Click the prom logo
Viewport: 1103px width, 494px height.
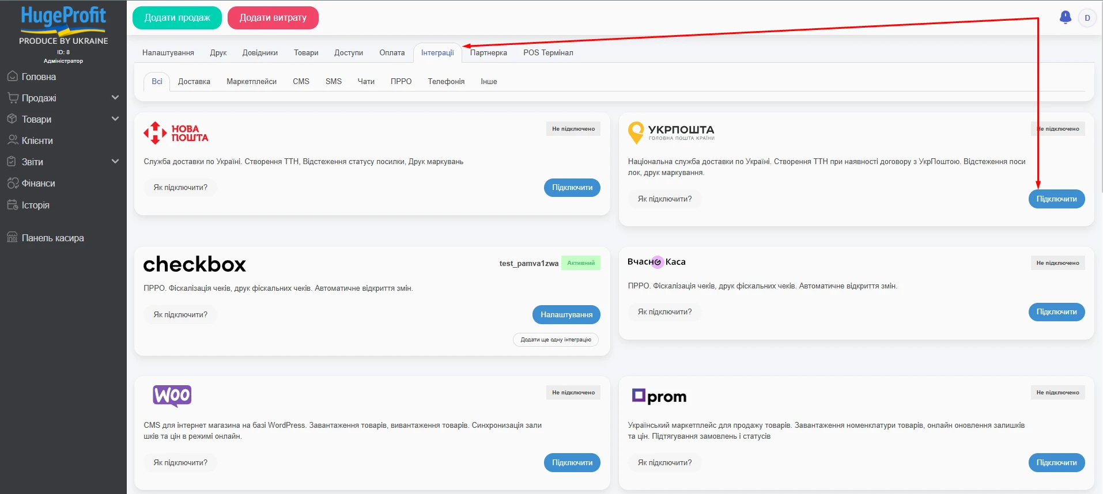659,396
